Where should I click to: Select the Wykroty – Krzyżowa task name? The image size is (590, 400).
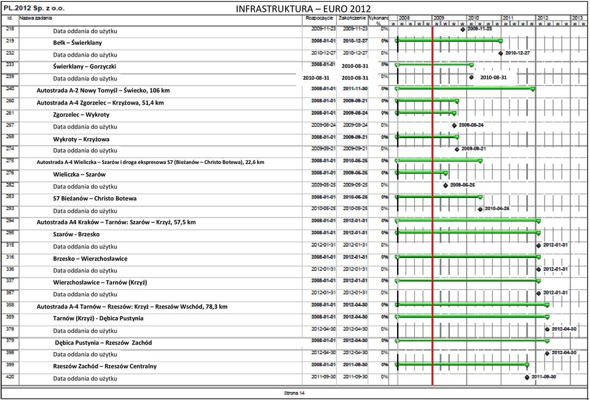pos(81,139)
